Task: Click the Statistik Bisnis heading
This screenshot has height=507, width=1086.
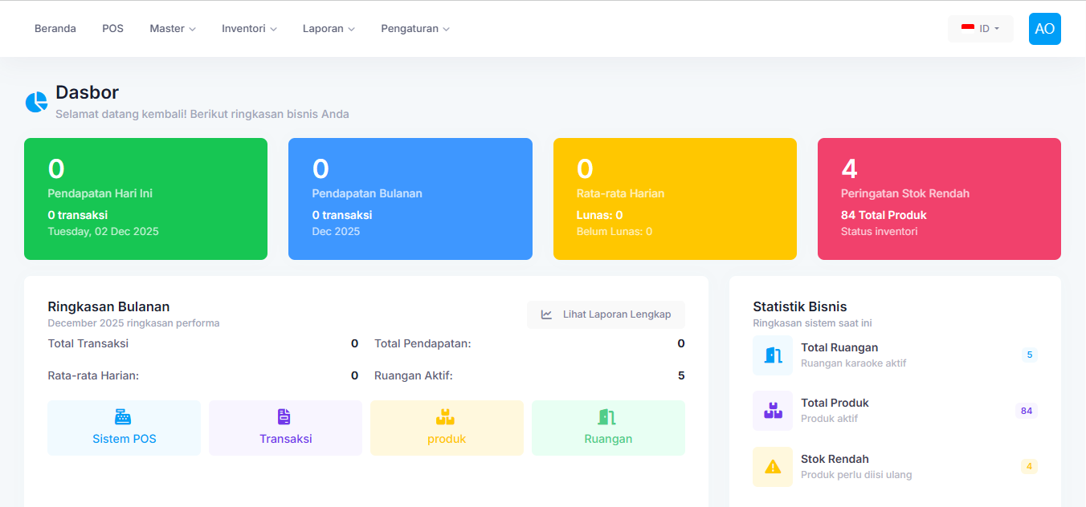Action: pos(800,306)
